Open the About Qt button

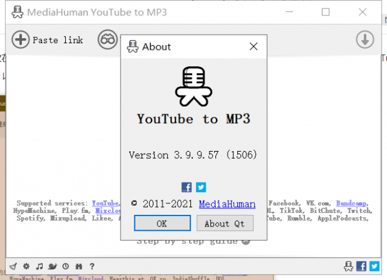click(225, 223)
